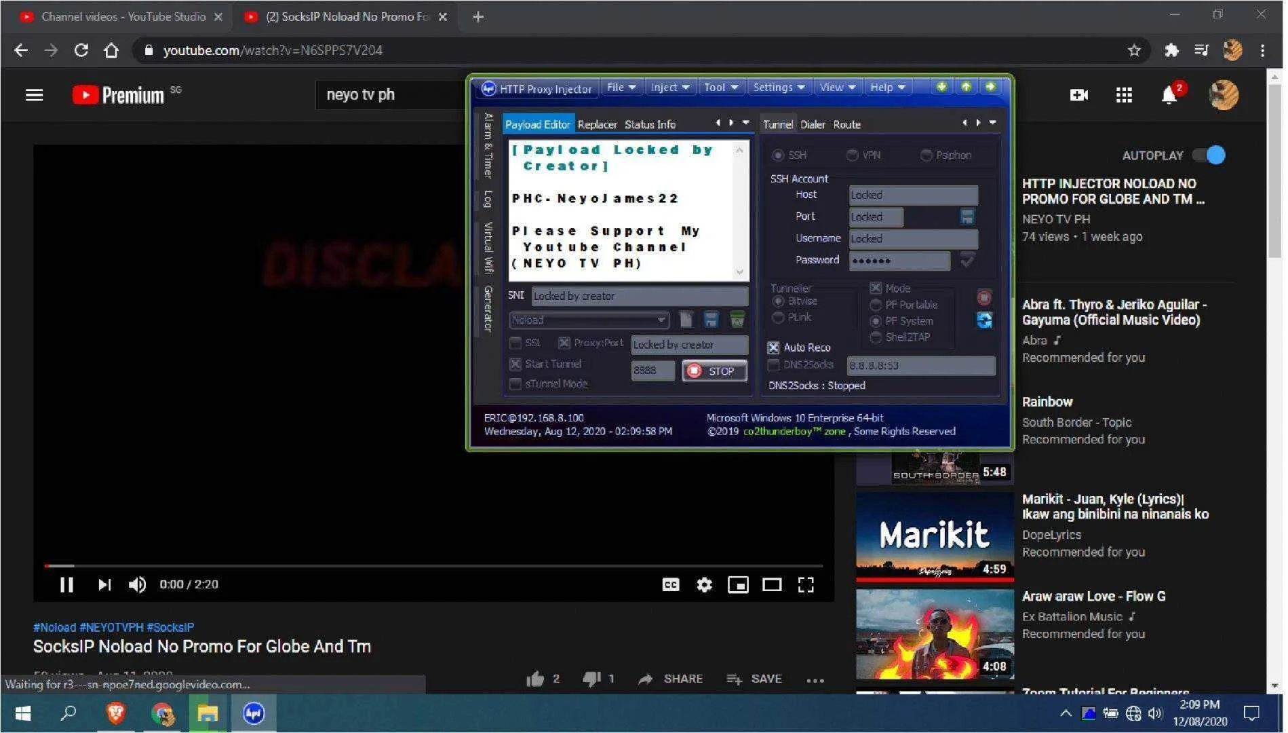Image resolution: width=1288 pixels, height=733 pixels.
Task: Open the Settings menu dropdown
Action: point(779,87)
